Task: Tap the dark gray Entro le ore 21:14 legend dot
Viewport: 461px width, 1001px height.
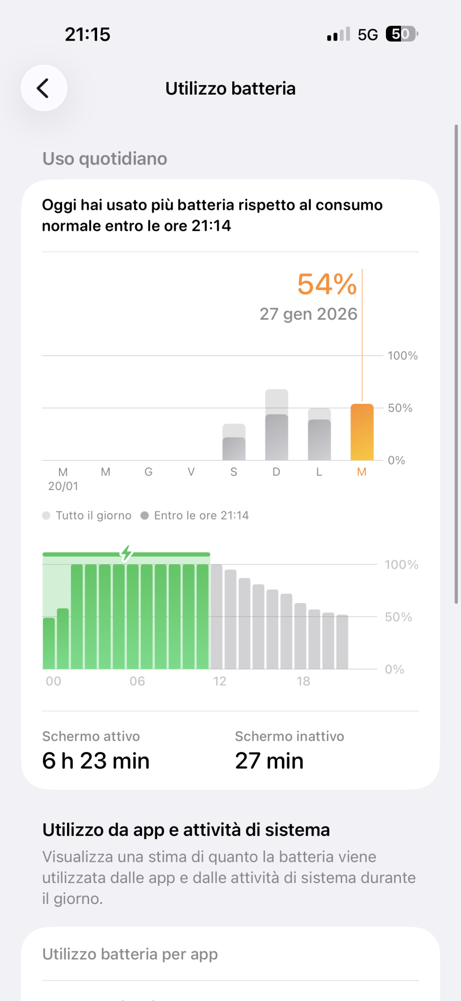Action: pyautogui.click(x=145, y=516)
